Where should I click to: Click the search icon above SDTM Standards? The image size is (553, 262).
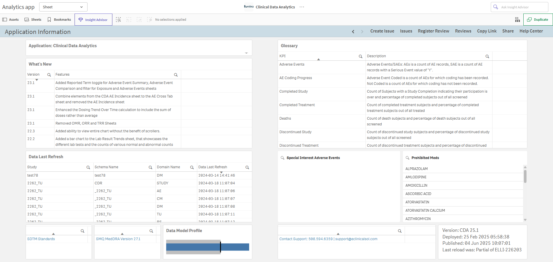(82, 231)
